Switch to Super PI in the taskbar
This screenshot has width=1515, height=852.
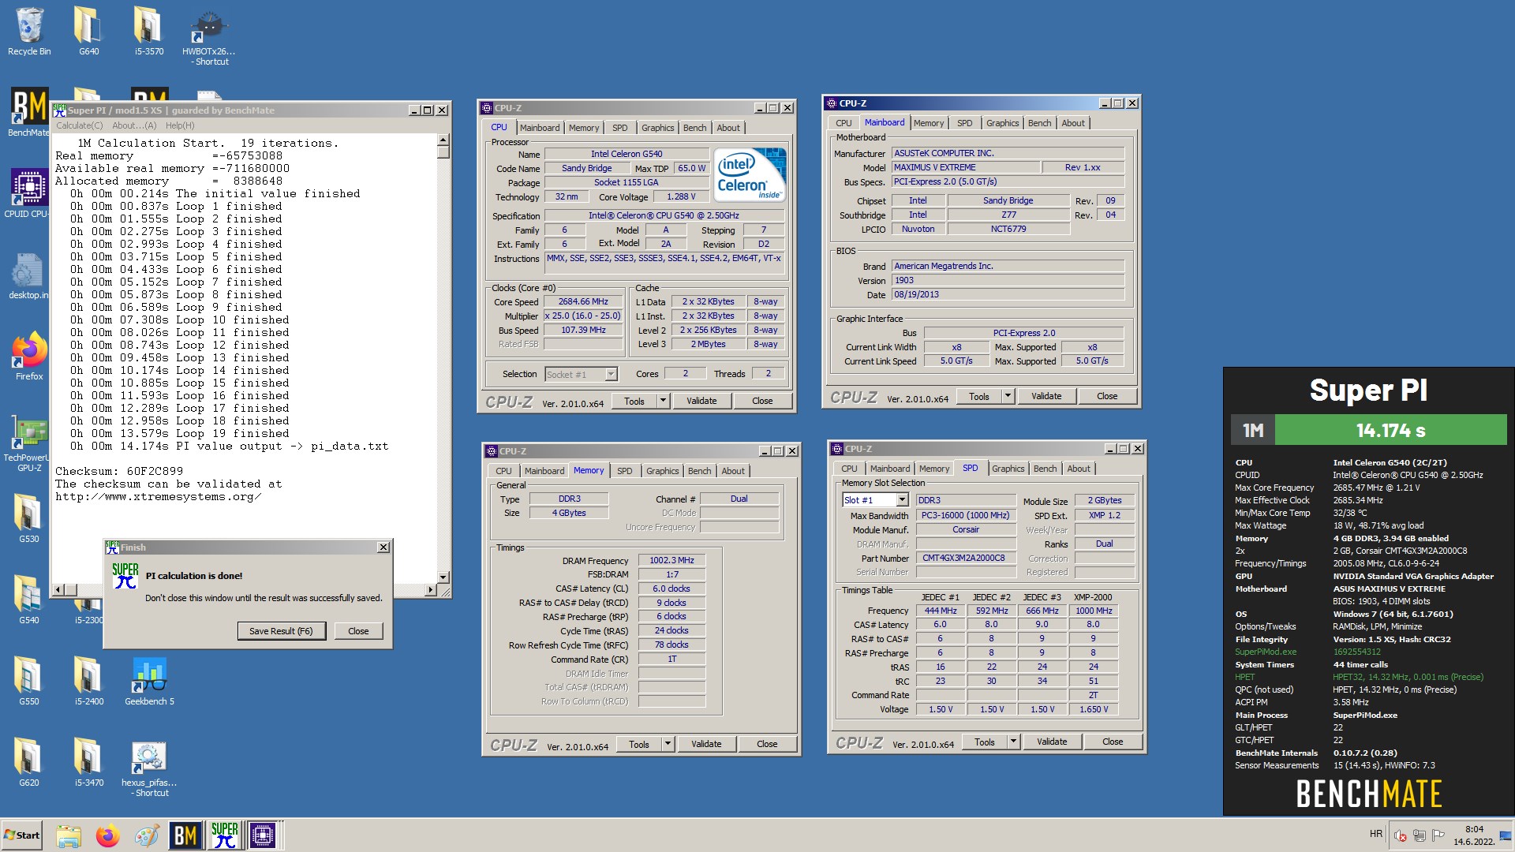click(x=224, y=835)
